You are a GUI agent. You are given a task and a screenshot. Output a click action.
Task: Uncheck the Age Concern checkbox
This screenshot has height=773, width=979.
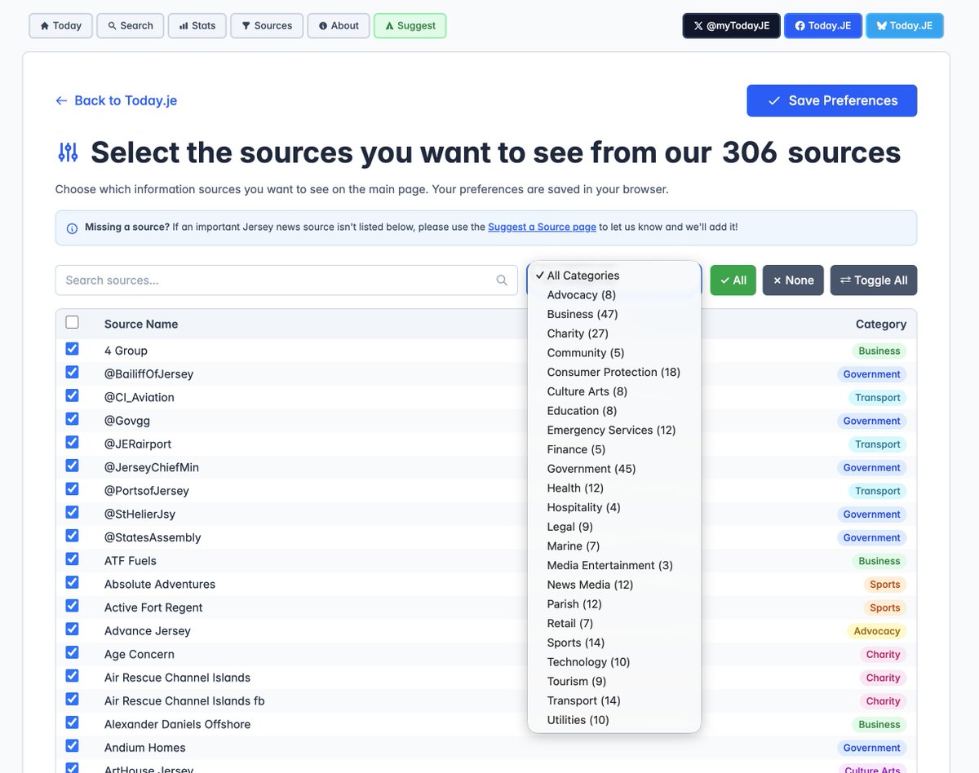pyautogui.click(x=72, y=652)
